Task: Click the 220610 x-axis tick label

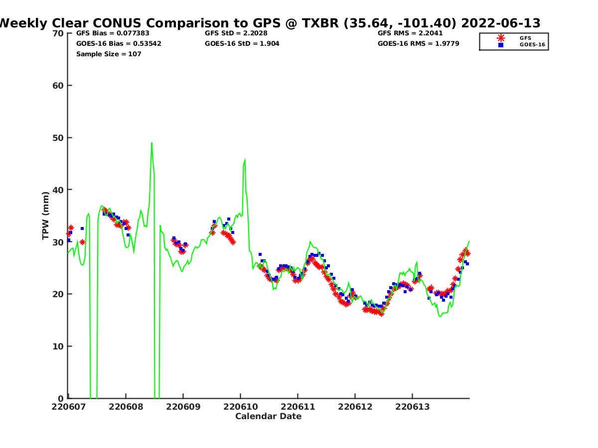Action: pos(240,407)
